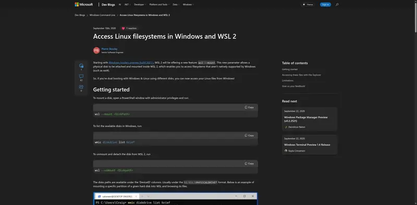This screenshot has width=417, height=205.
Task: Click 'wsl --mount <DiskPath>' code text
Action: [x=112, y=114]
